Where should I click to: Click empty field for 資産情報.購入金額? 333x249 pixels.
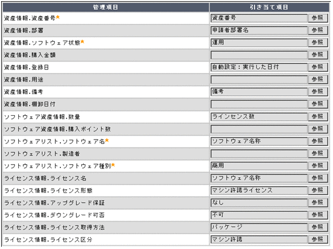click(259, 55)
